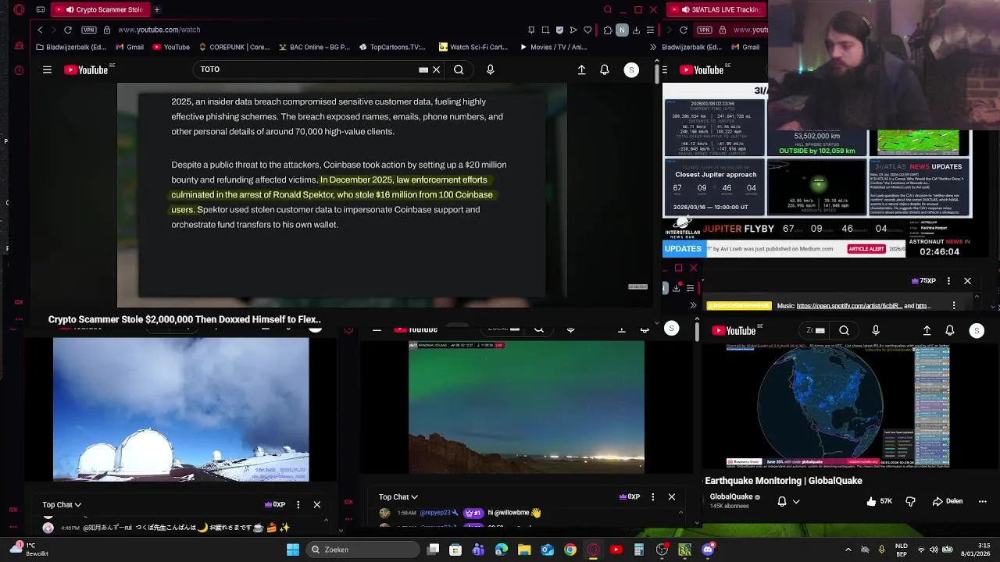Viewport: 1000px width, 562px height.
Task: Open the COREPUNK bookmark
Action: click(233, 47)
